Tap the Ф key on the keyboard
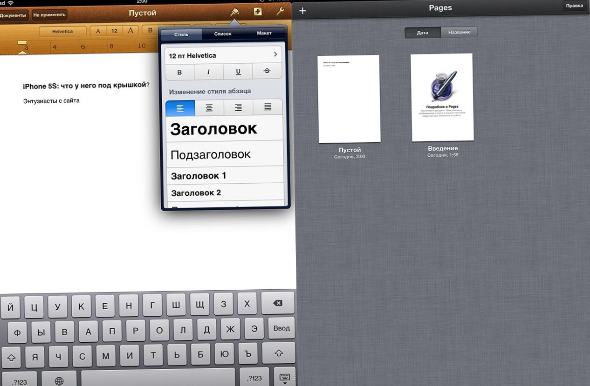Viewport: 590px width, 386px height. (x=17, y=333)
